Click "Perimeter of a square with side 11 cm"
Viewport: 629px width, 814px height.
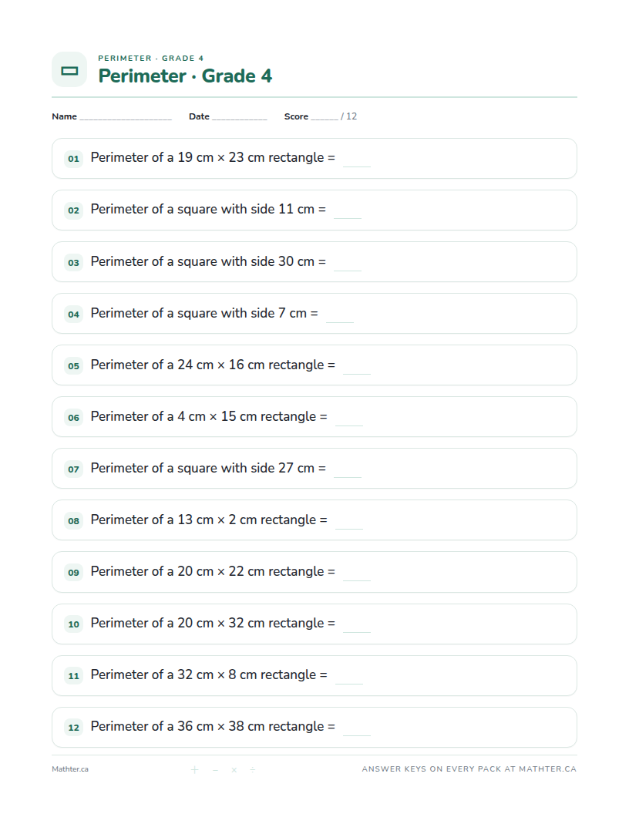[203, 209]
